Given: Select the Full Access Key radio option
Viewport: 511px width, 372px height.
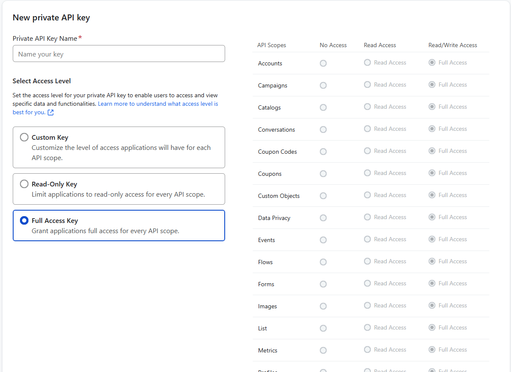Looking at the screenshot, I should coord(24,220).
